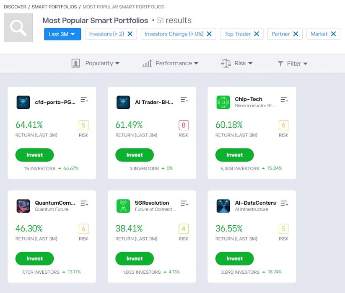Click 61.49% return value
Image resolution: width=345 pixels, height=293 pixels.
coord(129,125)
